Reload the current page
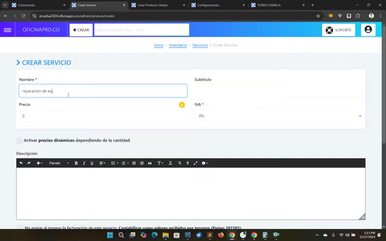The width and height of the screenshot is (386, 241). pos(24,16)
